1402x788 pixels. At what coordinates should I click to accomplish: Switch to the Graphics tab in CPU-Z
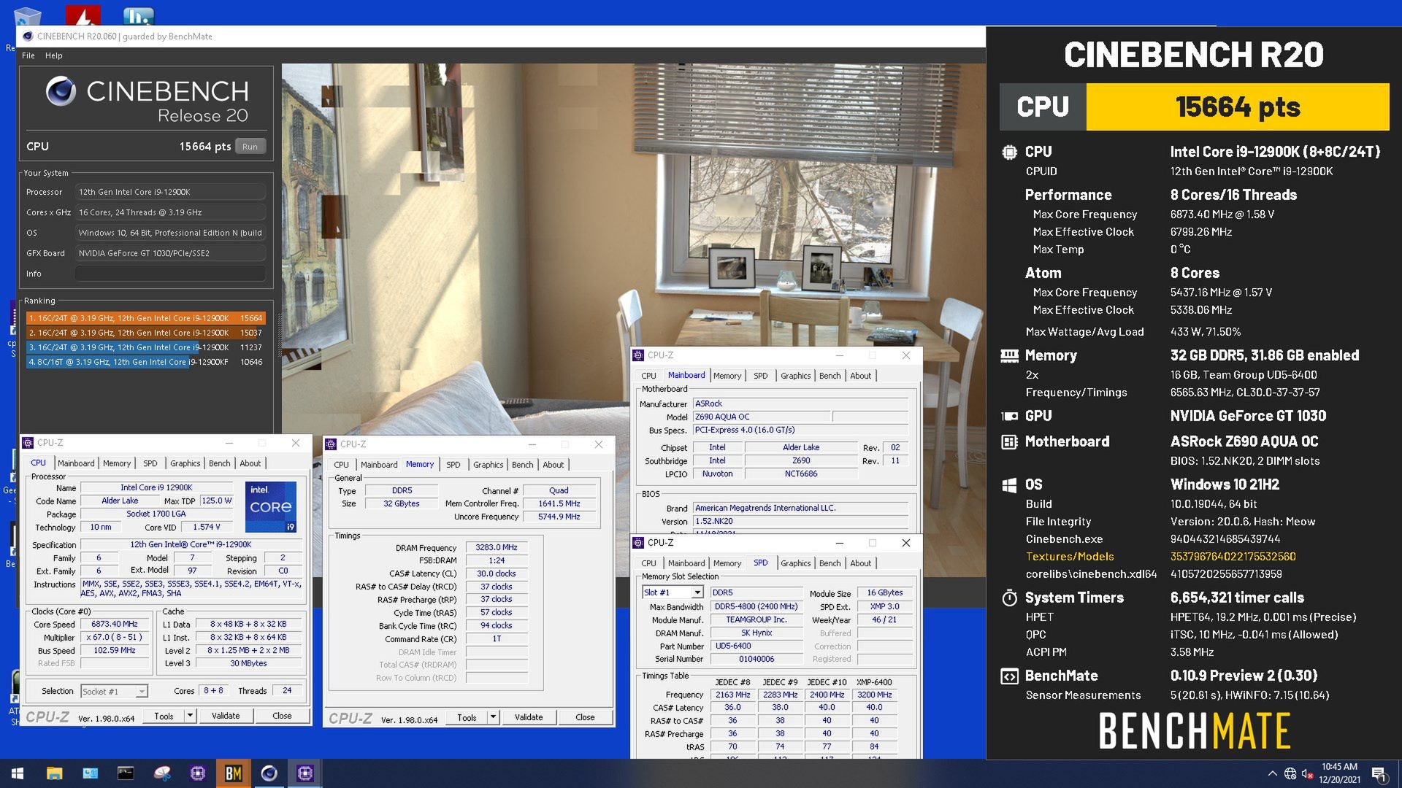pos(185,463)
